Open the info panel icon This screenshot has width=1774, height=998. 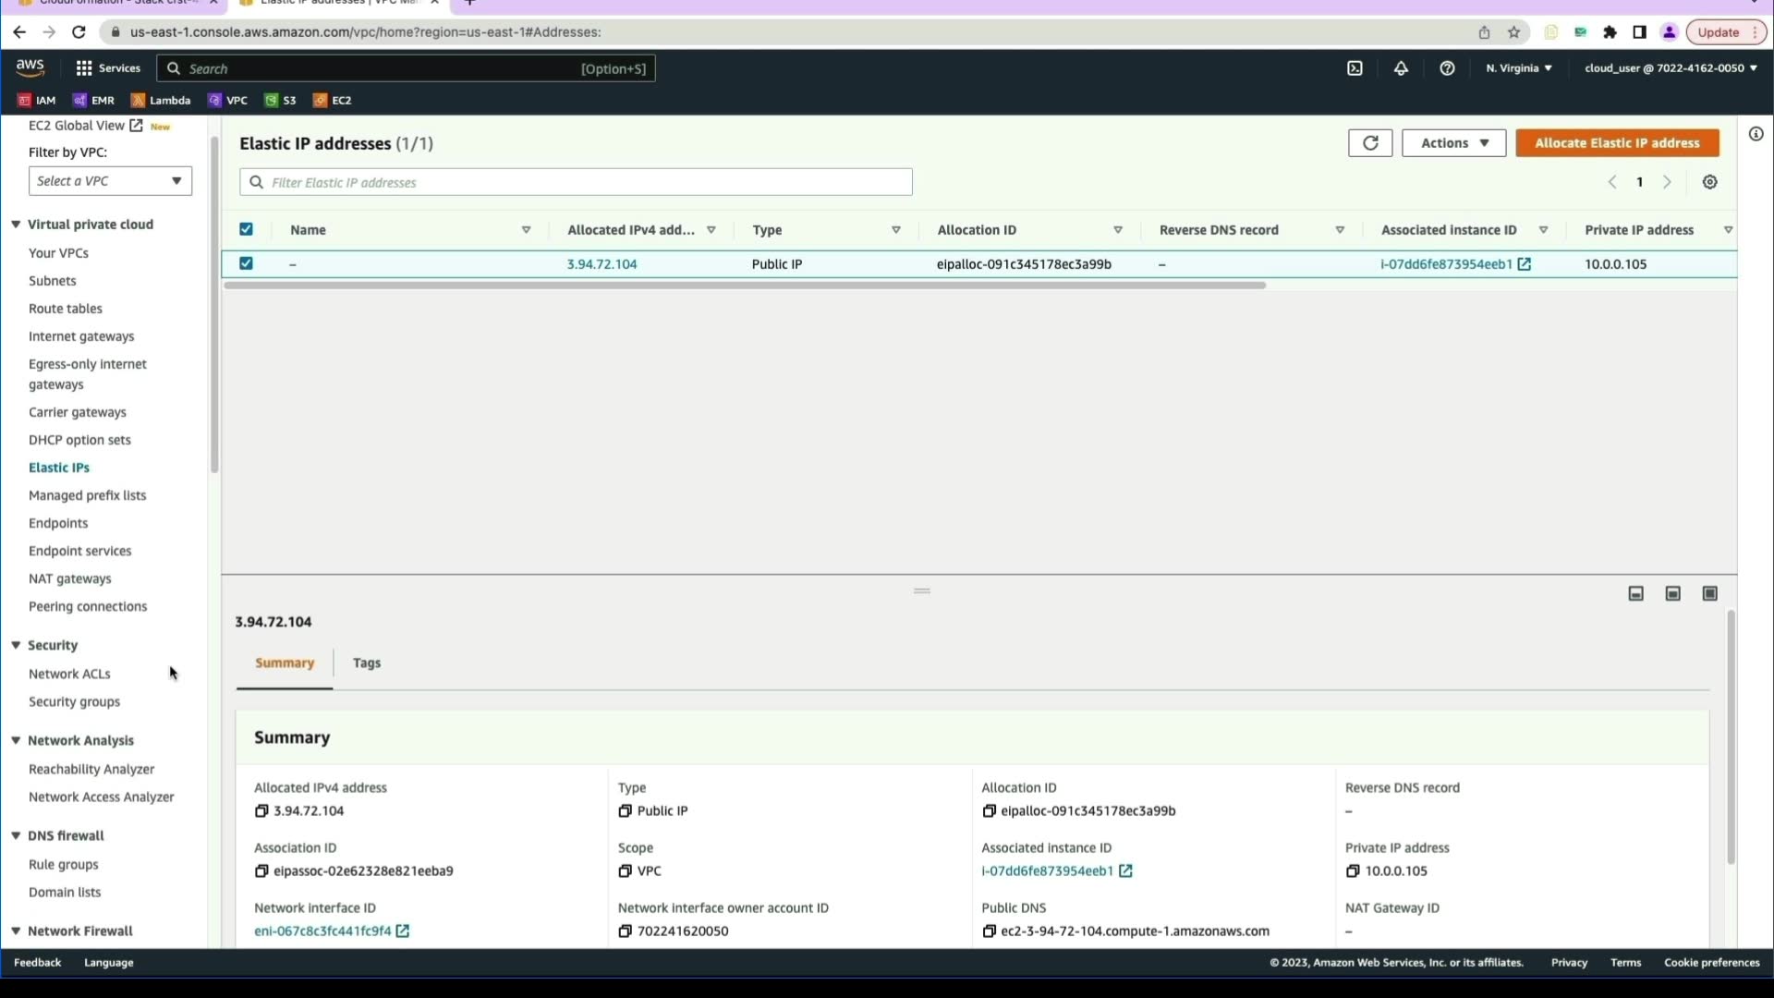click(1756, 135)
